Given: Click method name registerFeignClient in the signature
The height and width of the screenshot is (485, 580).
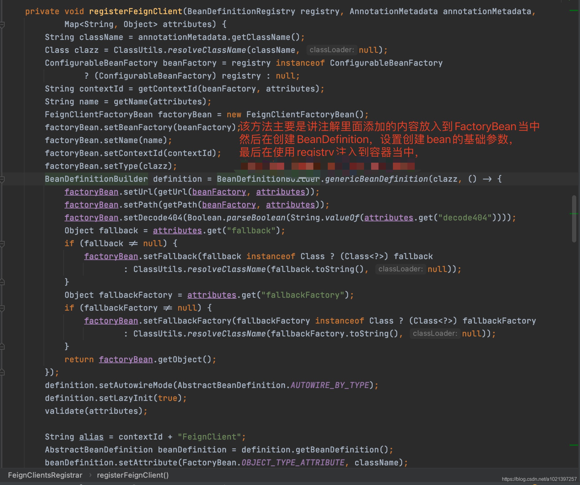Looking at the screenshot, I should [136, 11].
